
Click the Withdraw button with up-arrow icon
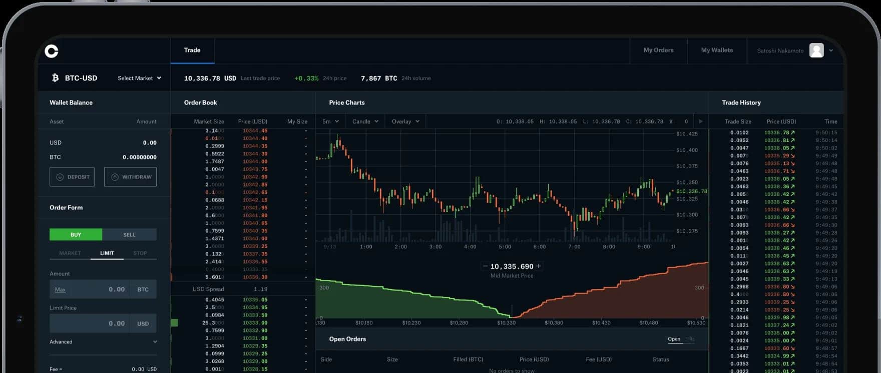click(x=130, y=177)
